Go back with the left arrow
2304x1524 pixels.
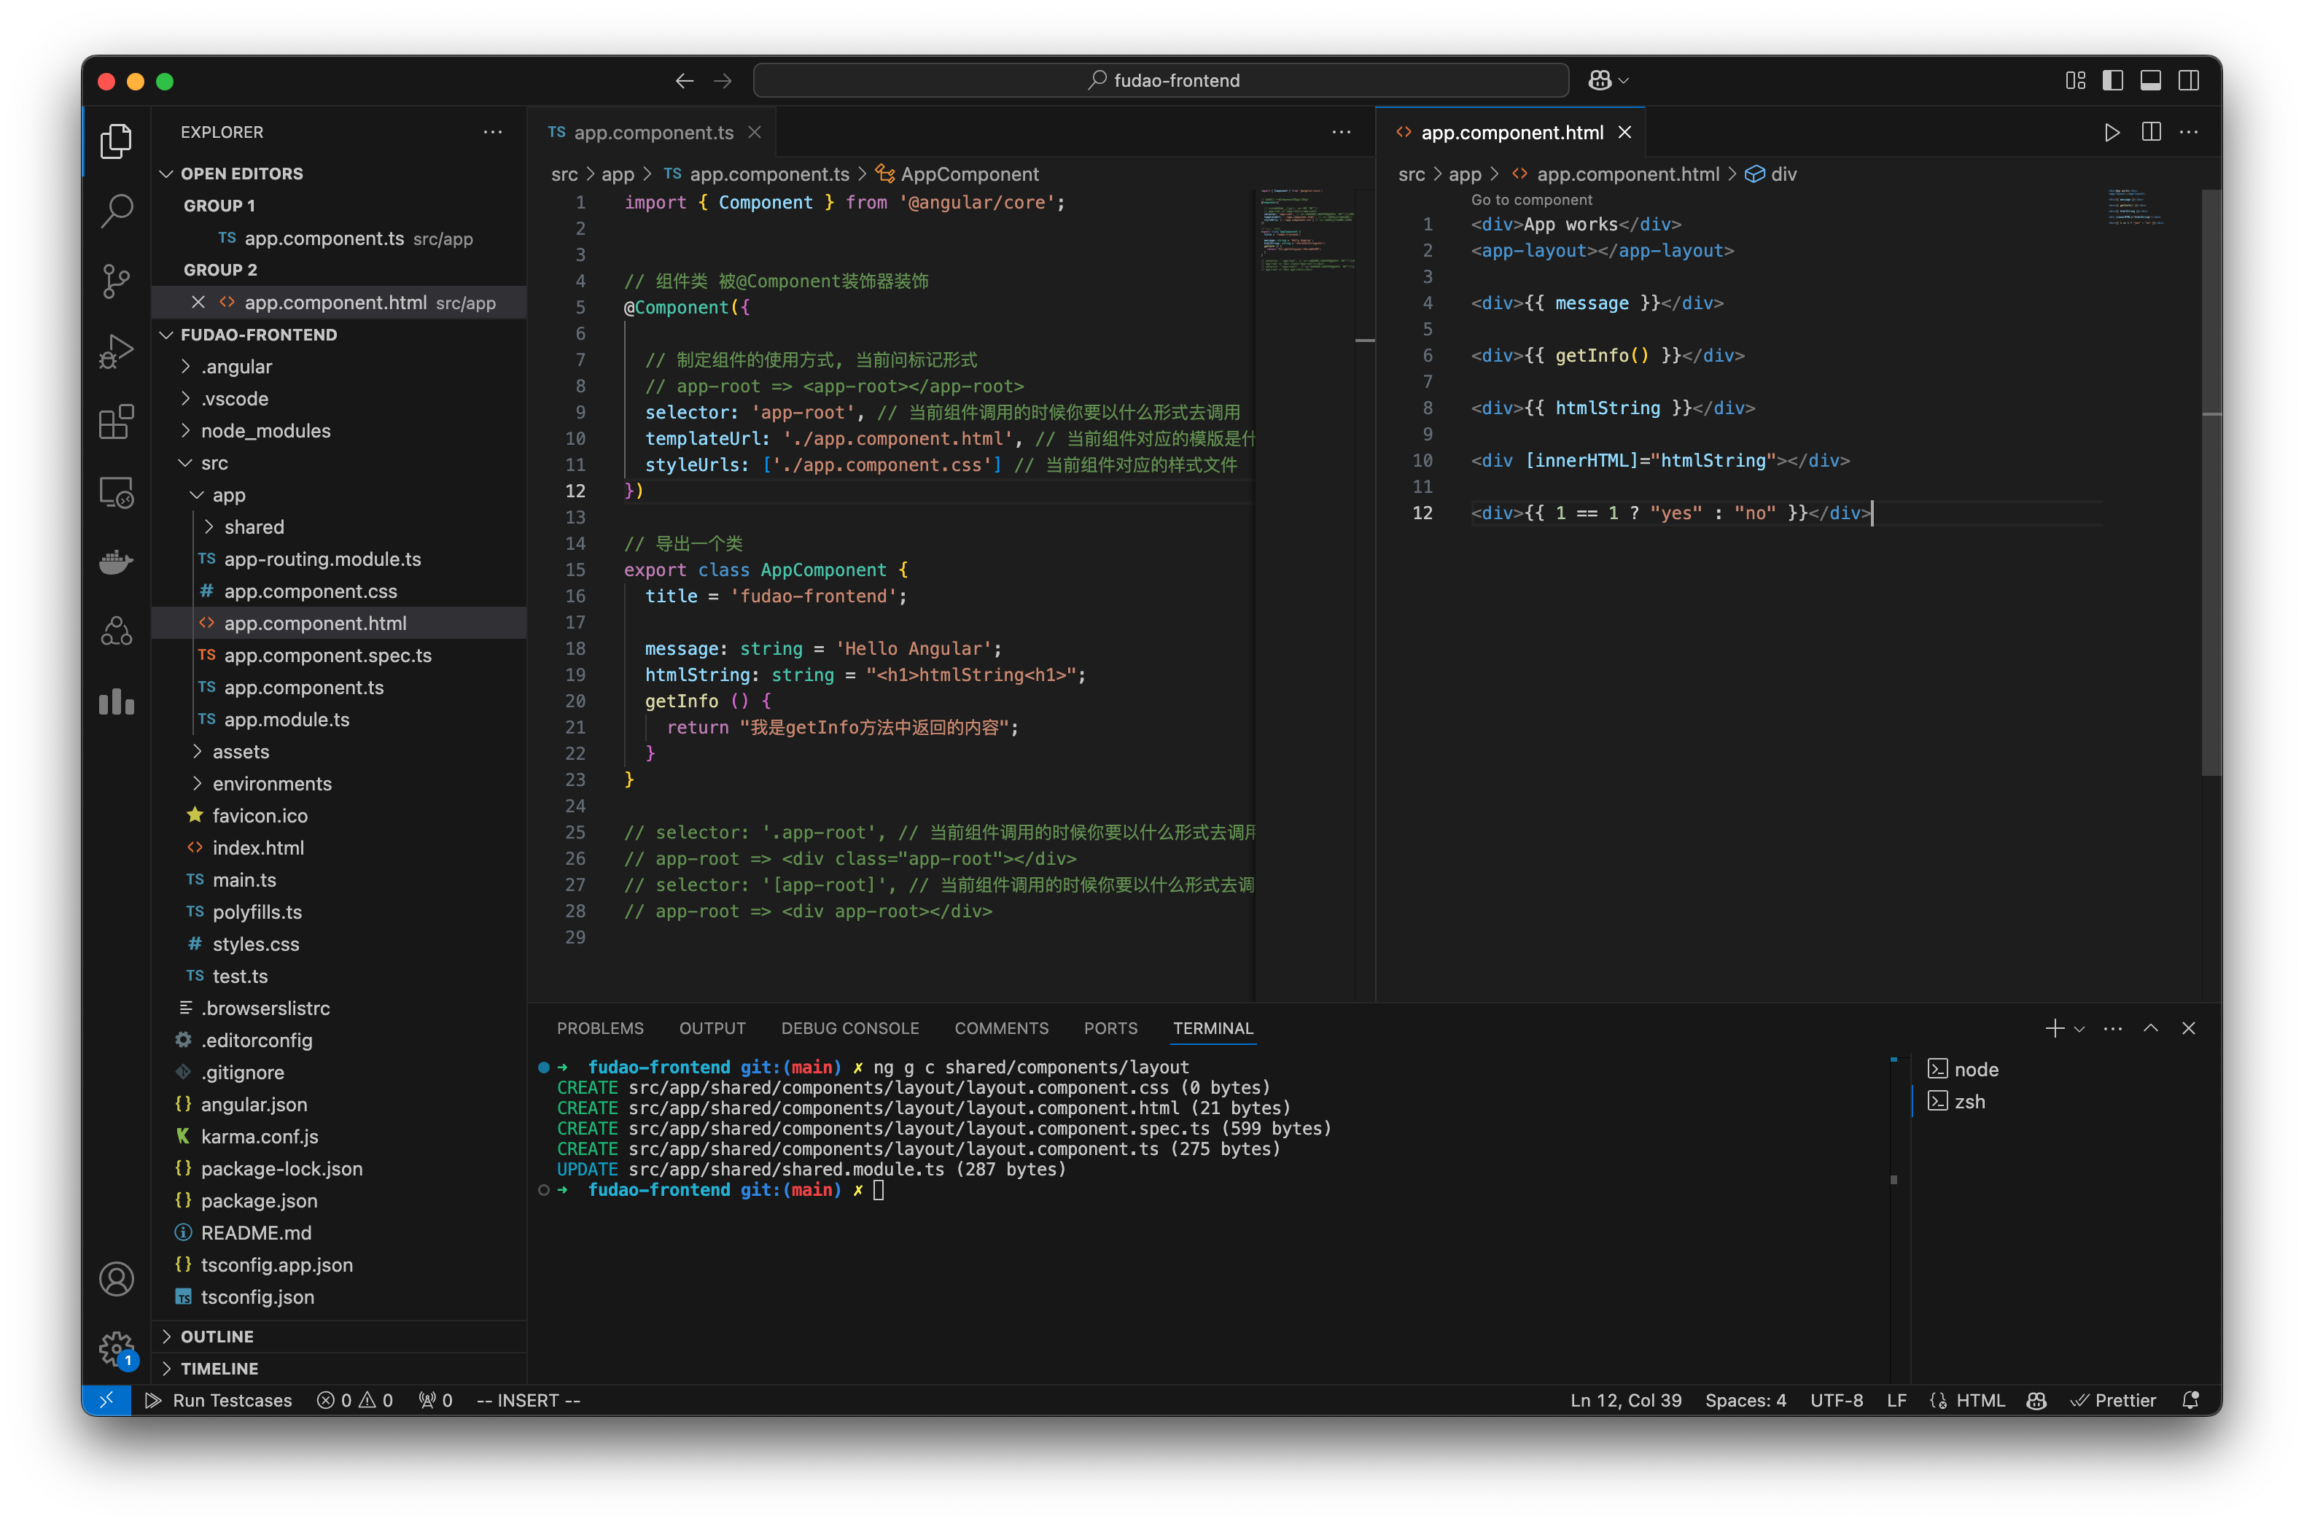coord(684,81)
